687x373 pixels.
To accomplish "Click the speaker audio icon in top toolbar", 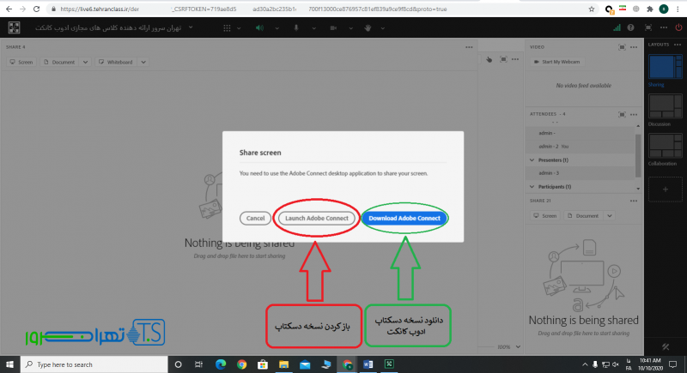I will [x=259, y=27].
